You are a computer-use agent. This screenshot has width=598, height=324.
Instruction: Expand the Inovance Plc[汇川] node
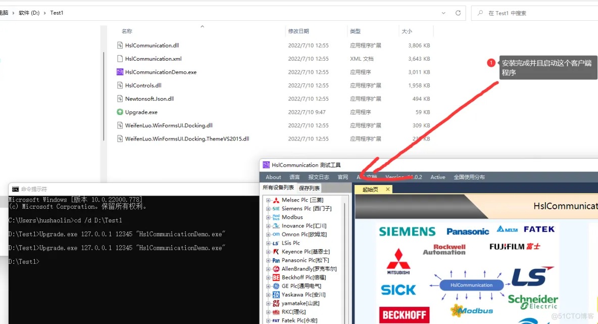pyautogui.click(x=268, y=226)
